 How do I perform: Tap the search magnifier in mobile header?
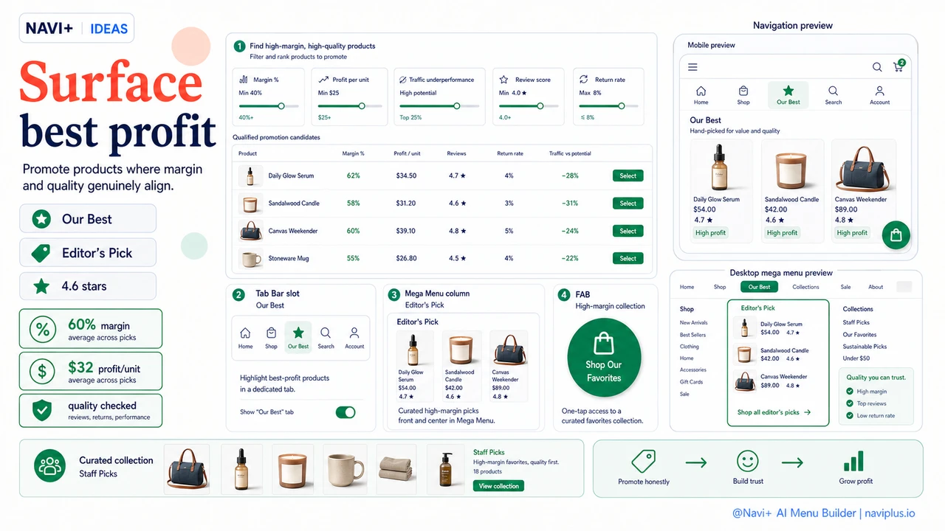877,67
